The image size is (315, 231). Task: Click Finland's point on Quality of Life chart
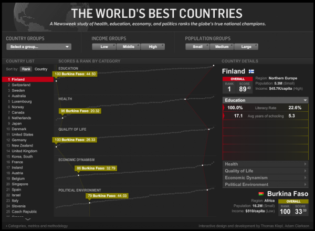click(209, 129)
